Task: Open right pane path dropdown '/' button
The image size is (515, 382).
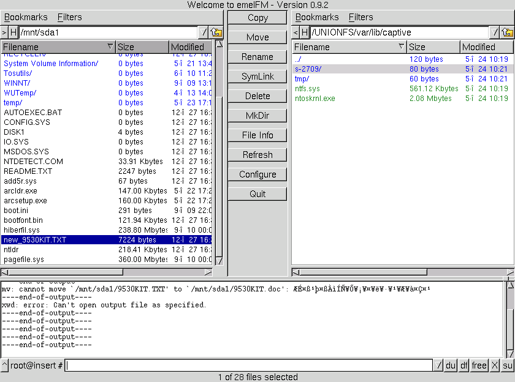Action: 495,32
